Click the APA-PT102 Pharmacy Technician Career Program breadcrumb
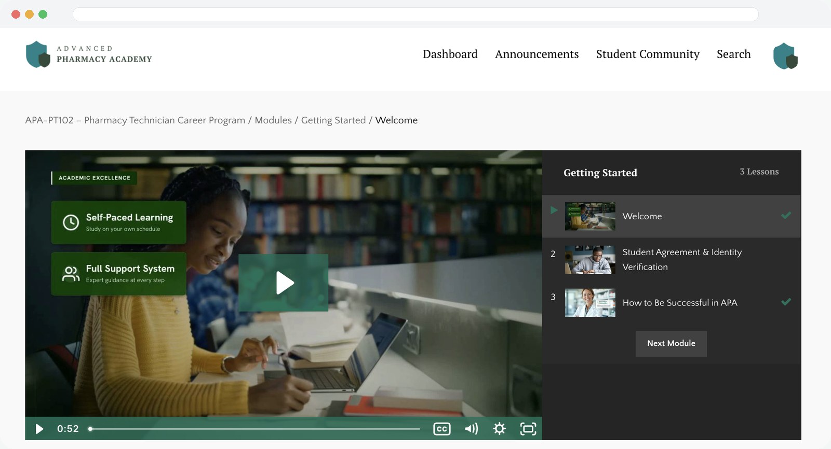The height and width of the screenshot is (449, 831). tap(135, 120)
